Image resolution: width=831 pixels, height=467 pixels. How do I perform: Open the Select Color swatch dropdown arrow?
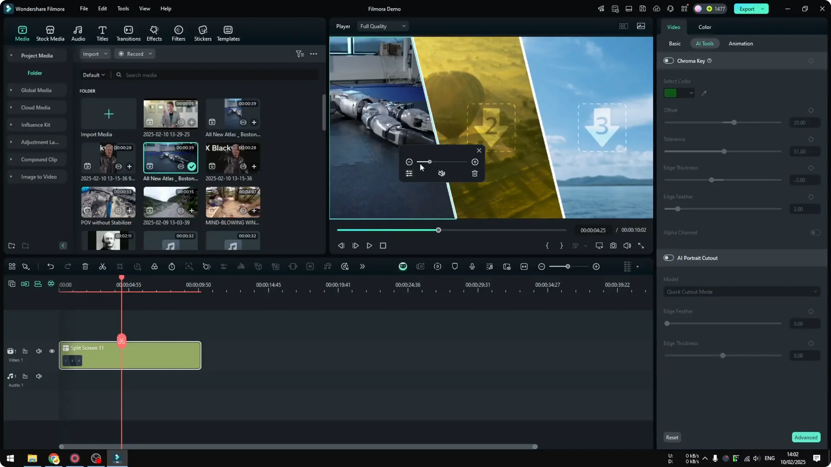click(691, 93)
